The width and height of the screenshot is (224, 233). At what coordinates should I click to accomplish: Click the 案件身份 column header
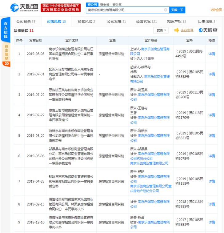tap(151, 41)
